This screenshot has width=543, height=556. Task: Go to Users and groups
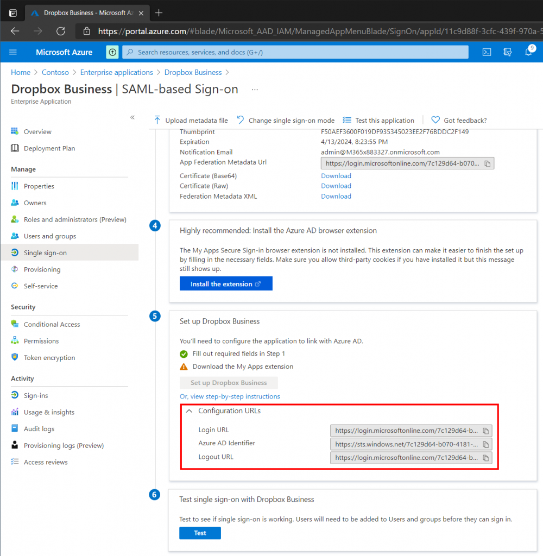50,236
